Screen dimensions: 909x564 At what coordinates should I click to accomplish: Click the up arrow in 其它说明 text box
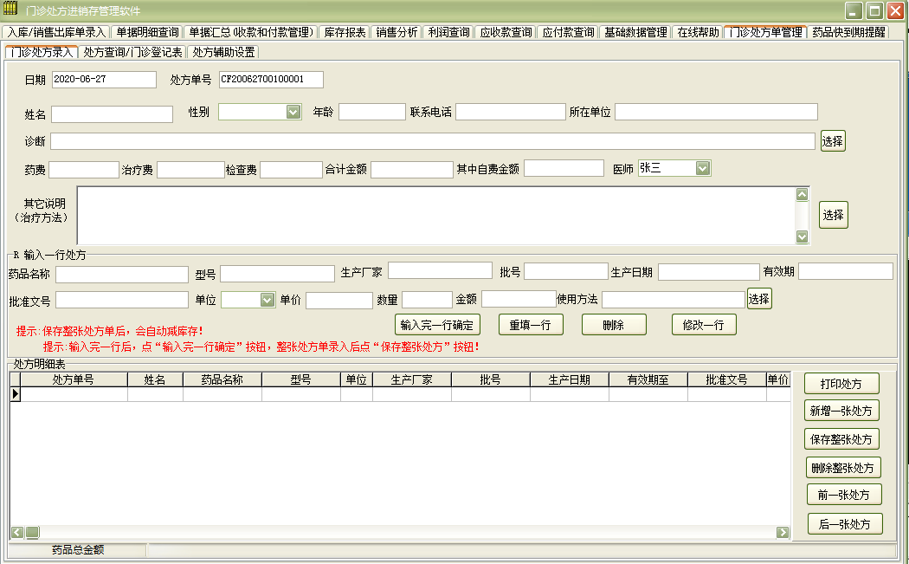(802, 194)
